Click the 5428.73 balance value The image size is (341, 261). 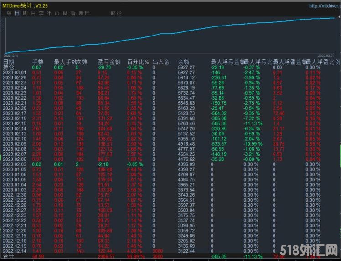coord(186,113)
